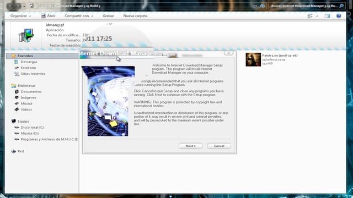Click the Red network icon
353x198 pixels.
[x=14, y=151]
